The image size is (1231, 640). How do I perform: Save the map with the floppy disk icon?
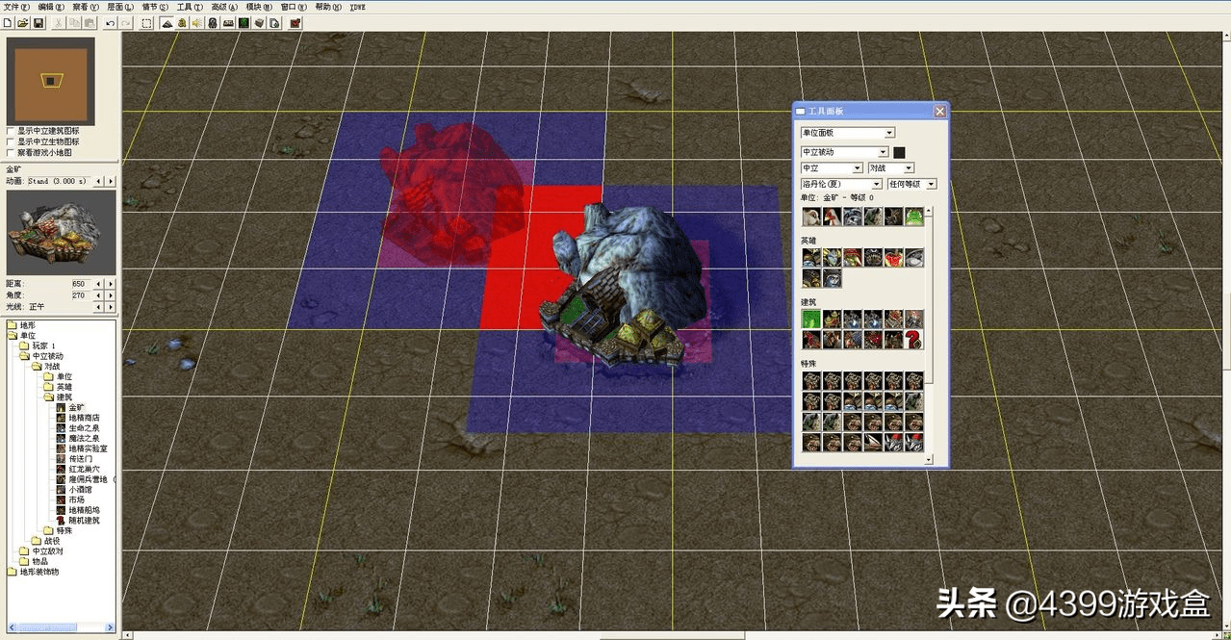38,22
